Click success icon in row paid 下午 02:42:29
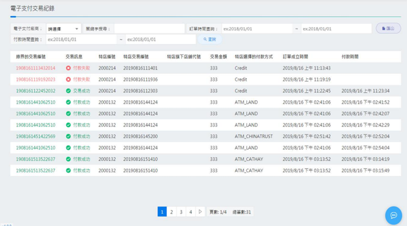407x226 pixels. click(x=68, y=125)
